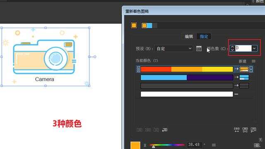Image resolution: width=265 pixels, height=149 pixels.
Task: Click the color count stepper arrows
Action: pyautogui.click(x=232, y=49)
